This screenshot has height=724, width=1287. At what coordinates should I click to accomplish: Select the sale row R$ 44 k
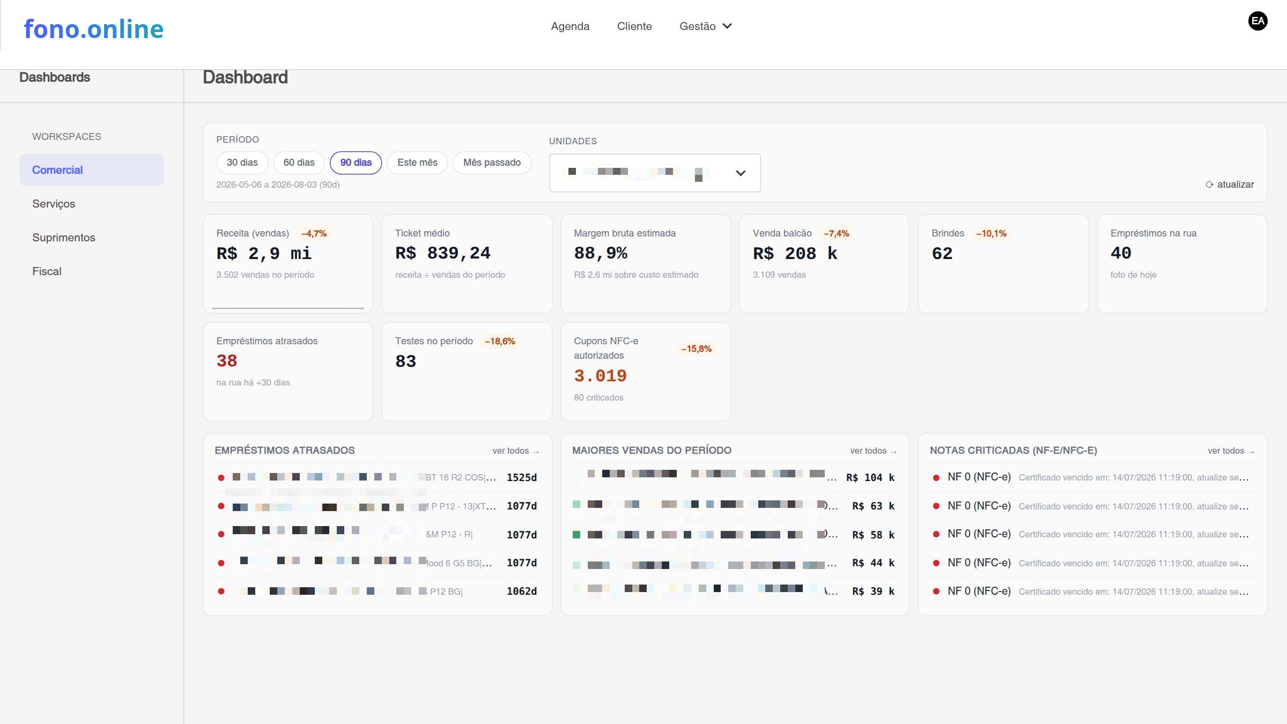(735, 563)
